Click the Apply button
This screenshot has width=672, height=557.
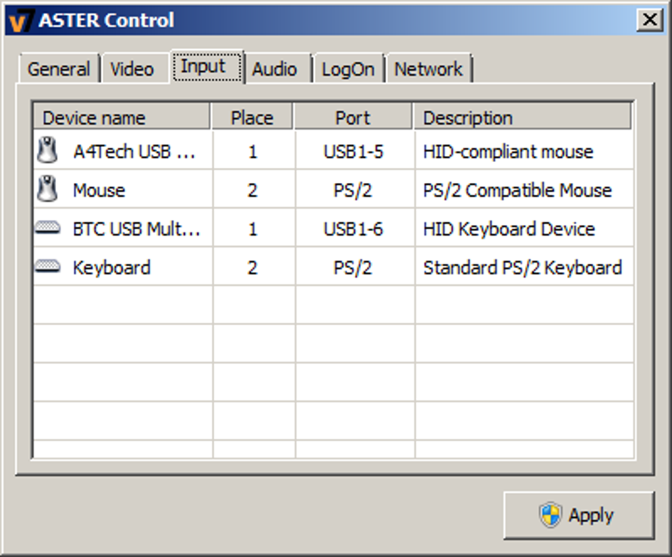tap(579, 516)
